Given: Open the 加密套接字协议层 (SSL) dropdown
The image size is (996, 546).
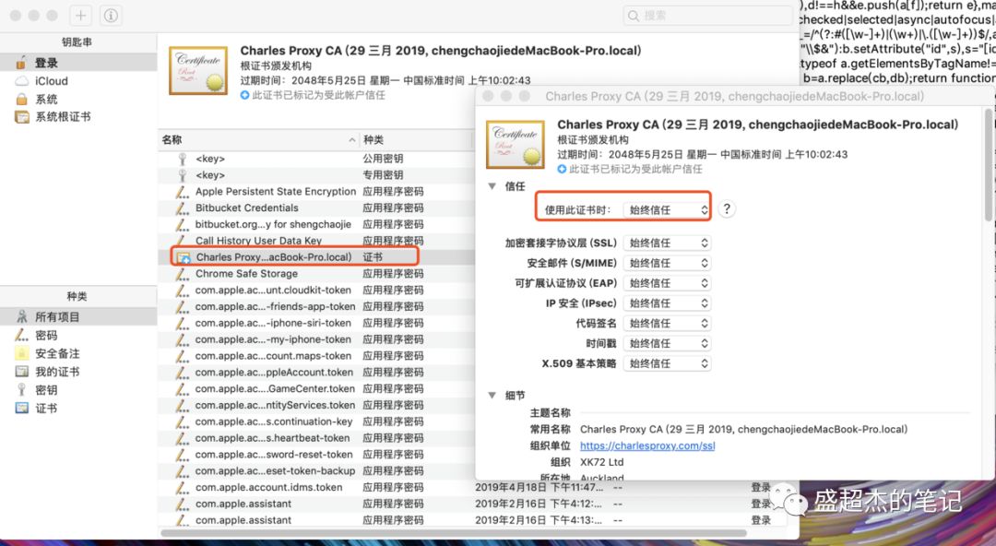Looking at the screenshot, I should click(x=667, y=243).
